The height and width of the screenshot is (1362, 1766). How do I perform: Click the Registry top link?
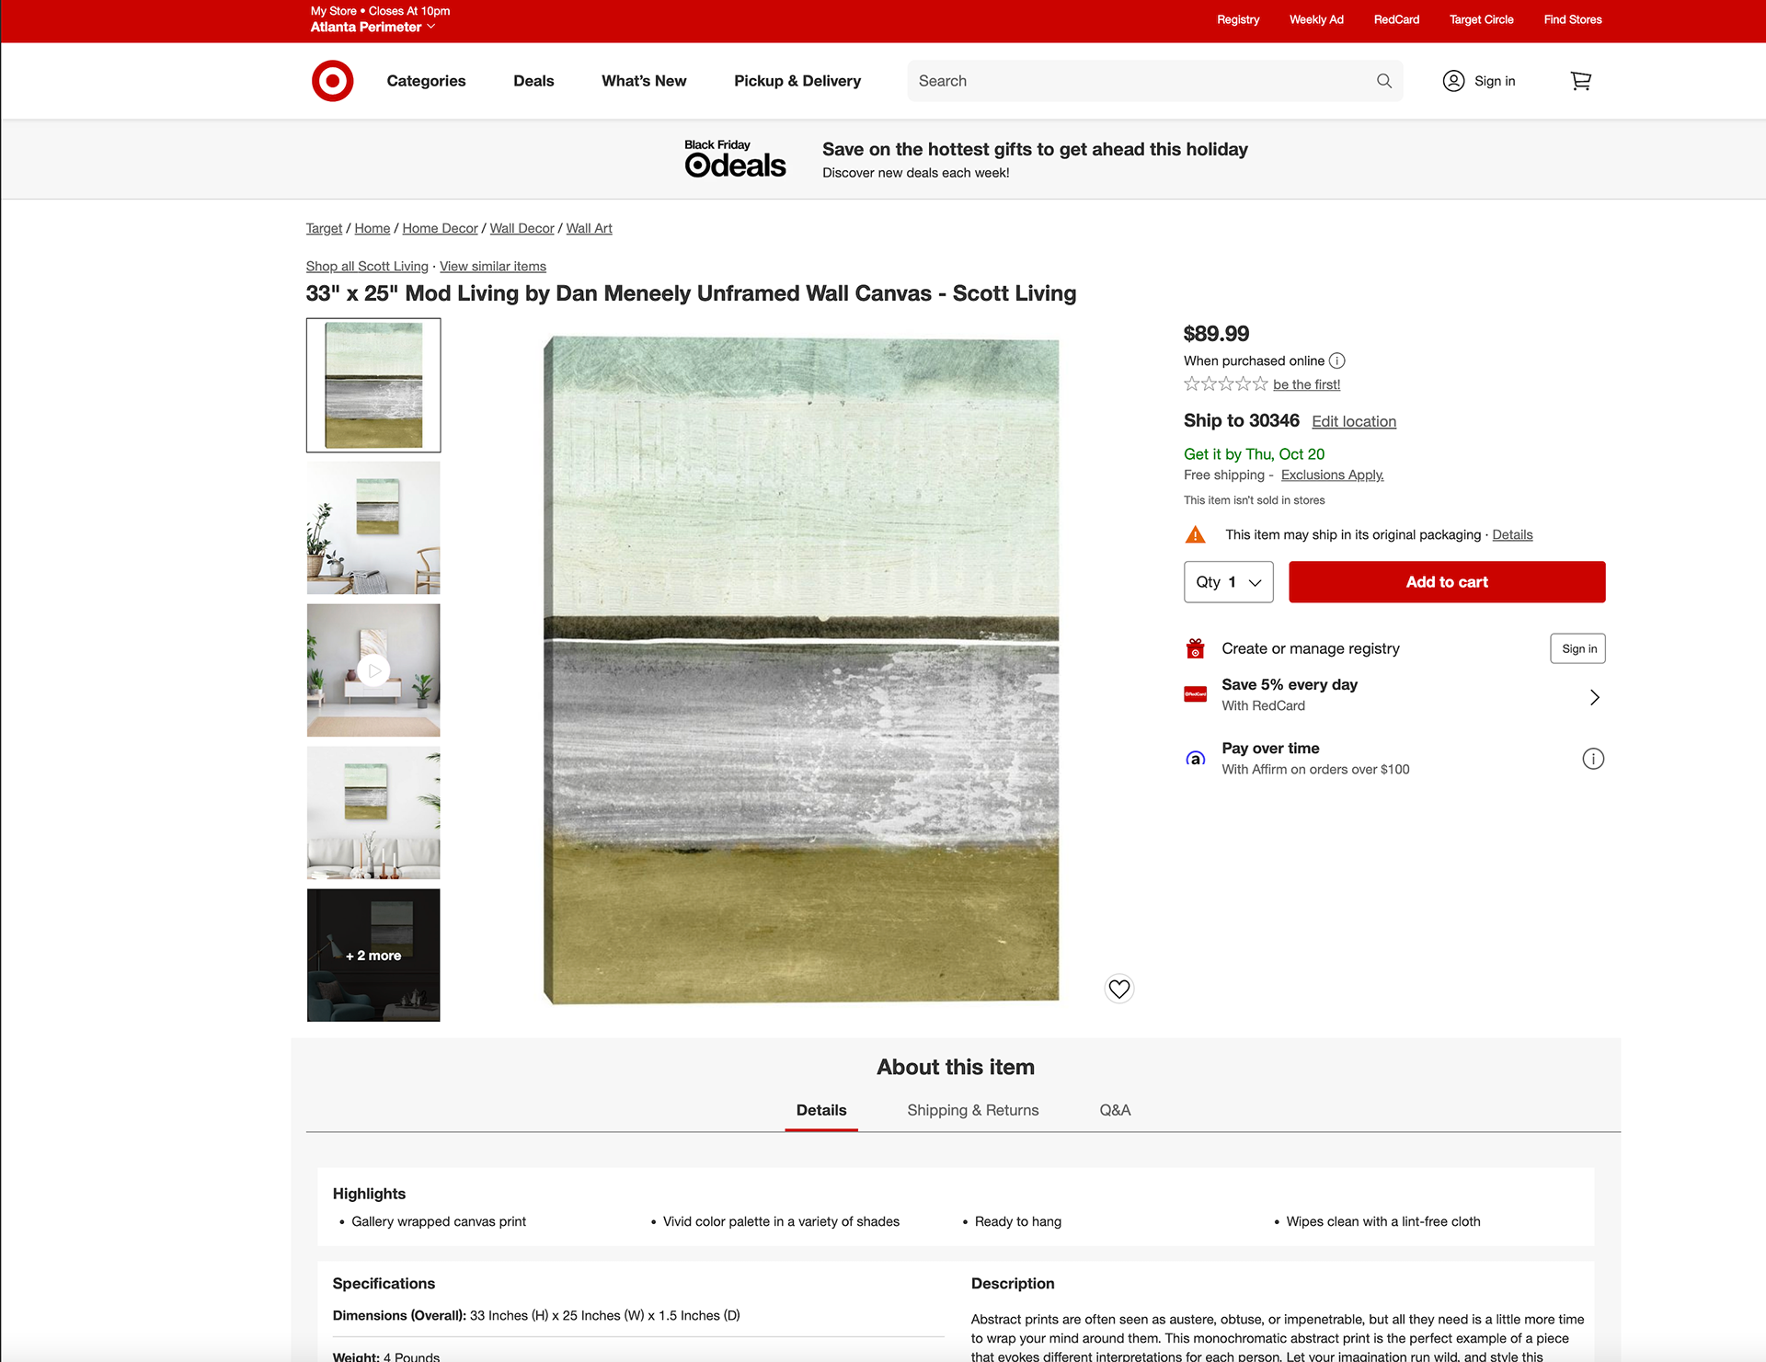[1238, 19]
